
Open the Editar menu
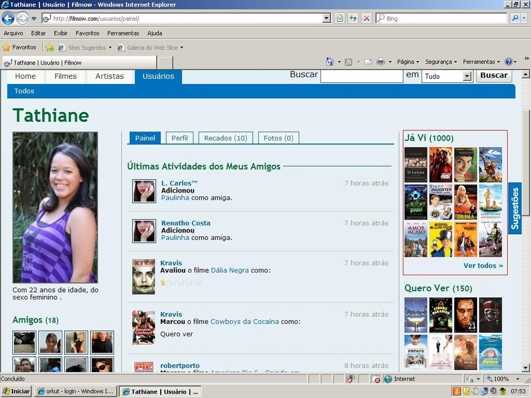pos(38,33)
